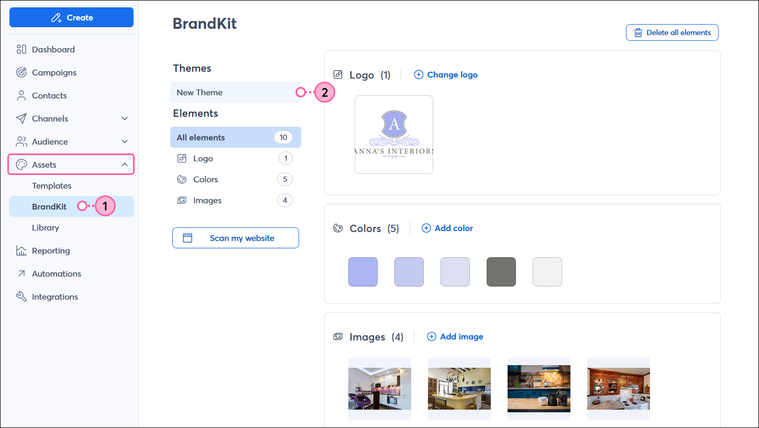The width and height of the screenshot is (759, 428).
Task: Open Automations from the sidebar
Action: (x=57, y=273)
